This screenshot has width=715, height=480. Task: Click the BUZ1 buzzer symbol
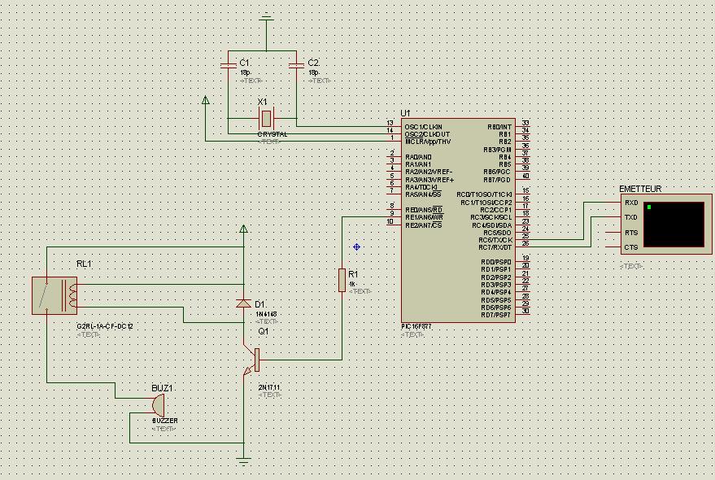point(158,404)
